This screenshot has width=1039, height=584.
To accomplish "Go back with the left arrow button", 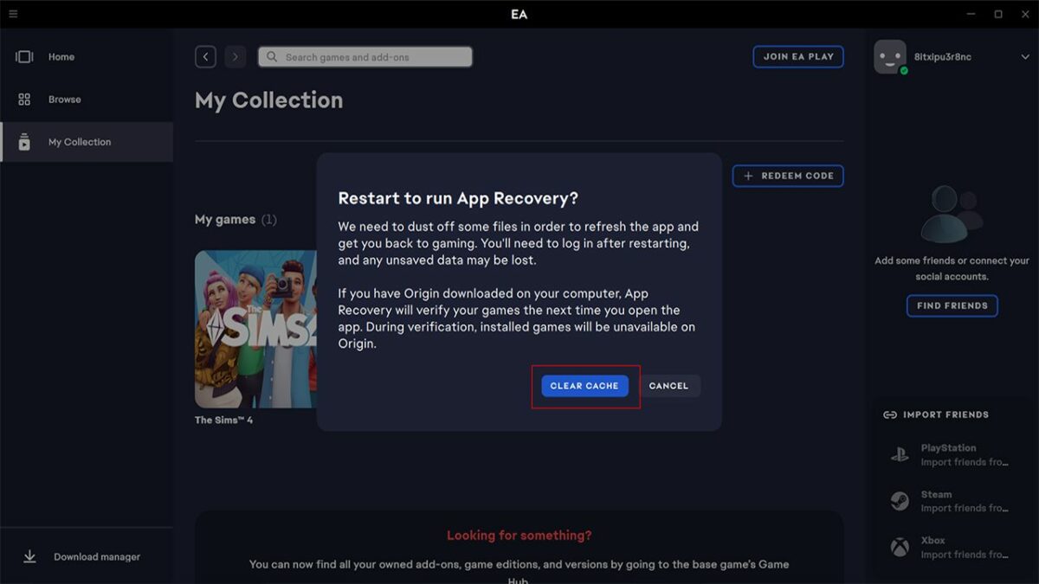I will [x=205, y=57].
